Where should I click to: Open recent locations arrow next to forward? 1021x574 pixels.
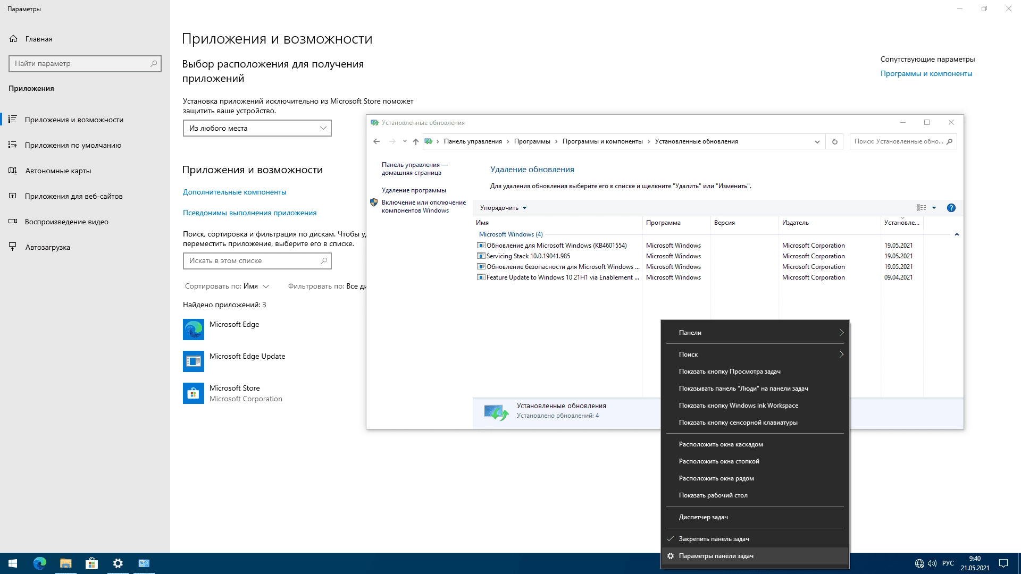[x=405, y=141]
